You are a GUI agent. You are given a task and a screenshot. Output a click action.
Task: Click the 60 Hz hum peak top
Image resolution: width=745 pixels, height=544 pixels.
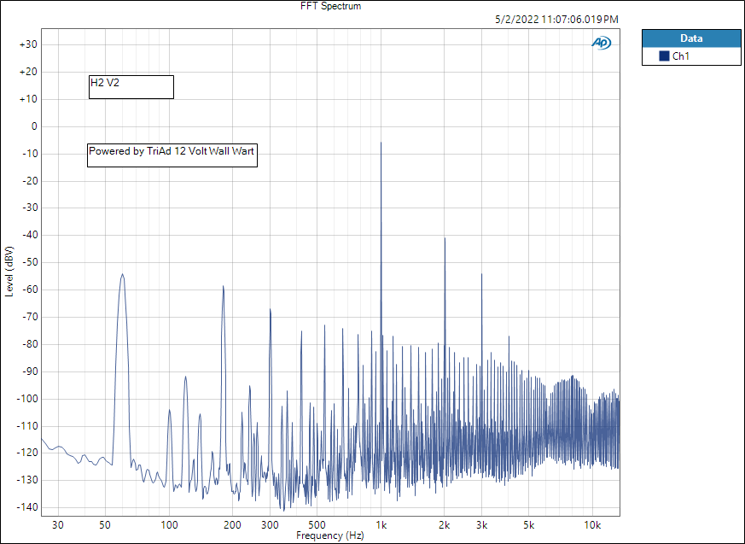123,274
